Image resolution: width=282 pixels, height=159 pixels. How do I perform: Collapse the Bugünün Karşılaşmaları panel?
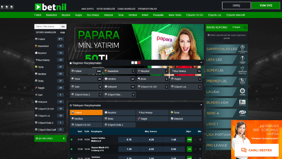point(201,62)
